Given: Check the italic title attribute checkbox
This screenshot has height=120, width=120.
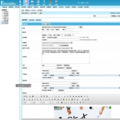Looking at the screenshot, I should (x=50, y=30).
